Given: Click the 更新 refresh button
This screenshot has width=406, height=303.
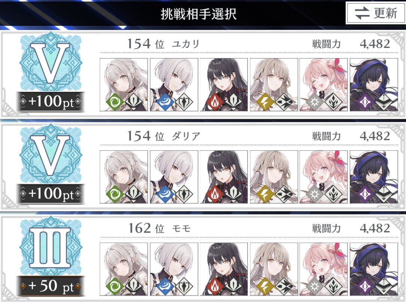Looking at the screenshot, I should tap(376, 13).
